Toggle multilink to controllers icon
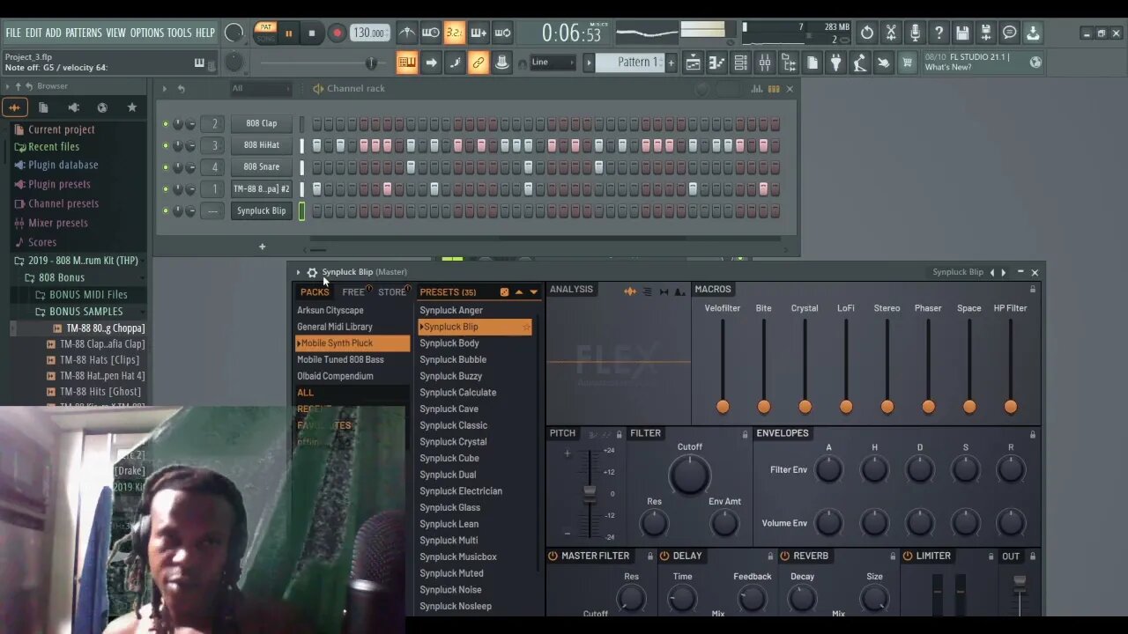1128x634 pixels. pos(502,63)
